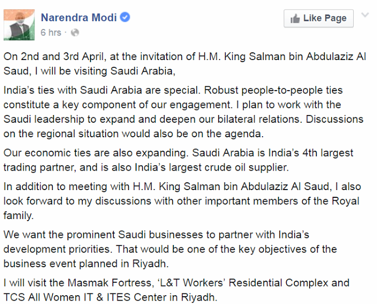Screen dimensions: 377x304
Task: Click the text 'L&T Workers' Residential Complex'
Action: 244,283
